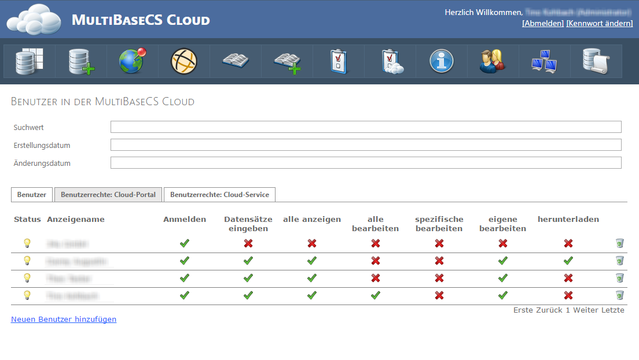The image size is (639, 360).
Task: Click the status light bulb of fourth user
Action: pyautogui.click(x=27, y=295)
